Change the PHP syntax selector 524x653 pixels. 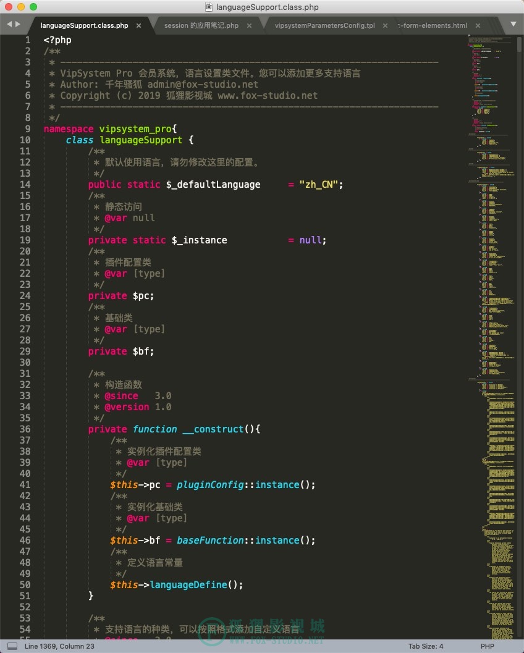pos(488,646)
